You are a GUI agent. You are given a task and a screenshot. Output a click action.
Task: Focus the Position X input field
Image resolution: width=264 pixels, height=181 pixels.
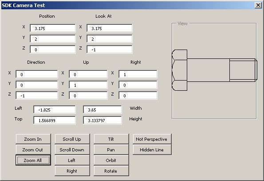click(53, 28)
